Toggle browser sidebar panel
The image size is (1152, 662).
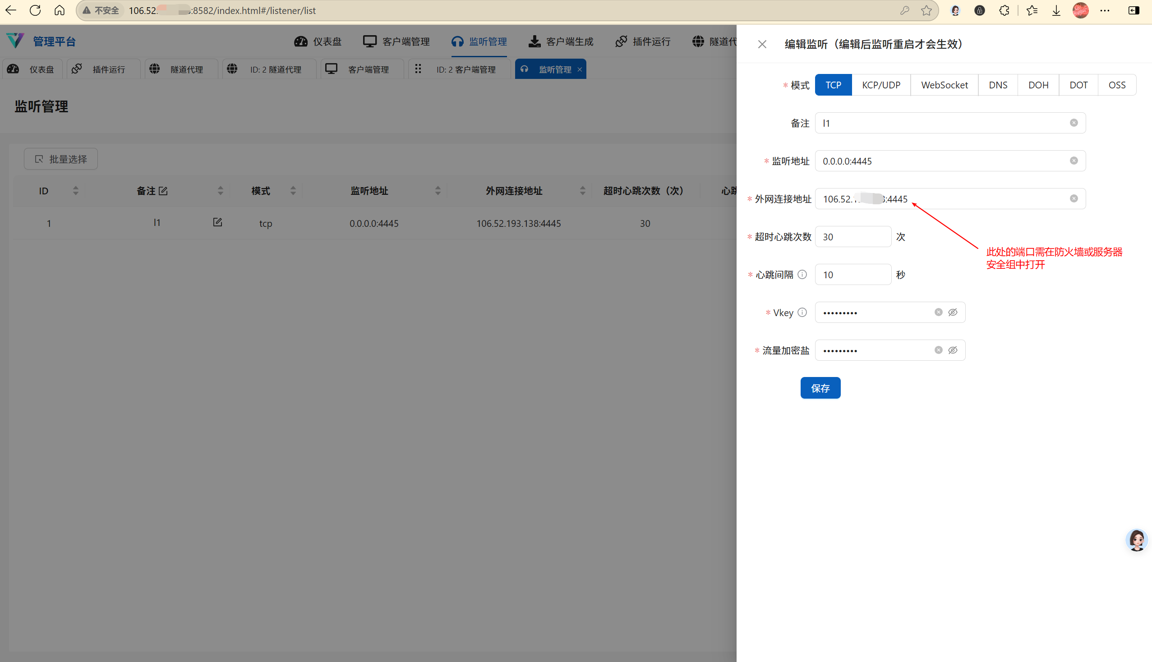pyautogui.click(x=1134, y=10)
